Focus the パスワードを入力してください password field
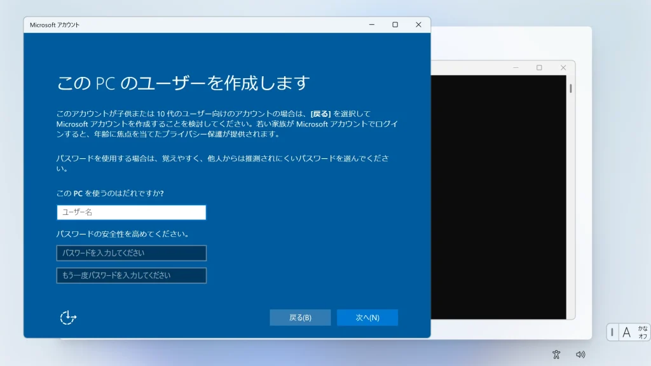 [x=131, y=253]
